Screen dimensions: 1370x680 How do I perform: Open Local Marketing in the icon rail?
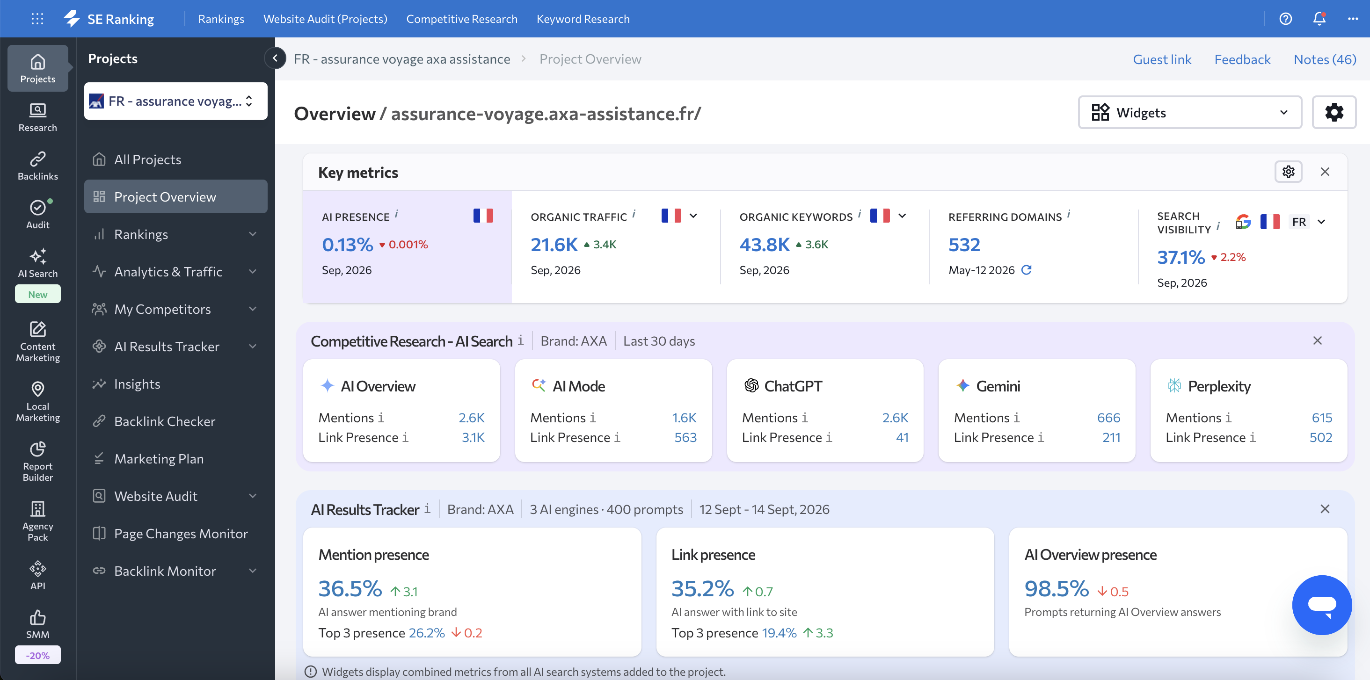point(38,402)
